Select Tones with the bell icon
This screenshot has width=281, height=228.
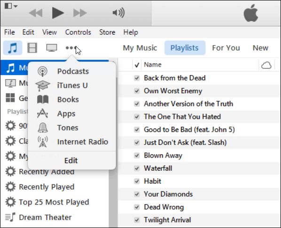coord(68,128)
